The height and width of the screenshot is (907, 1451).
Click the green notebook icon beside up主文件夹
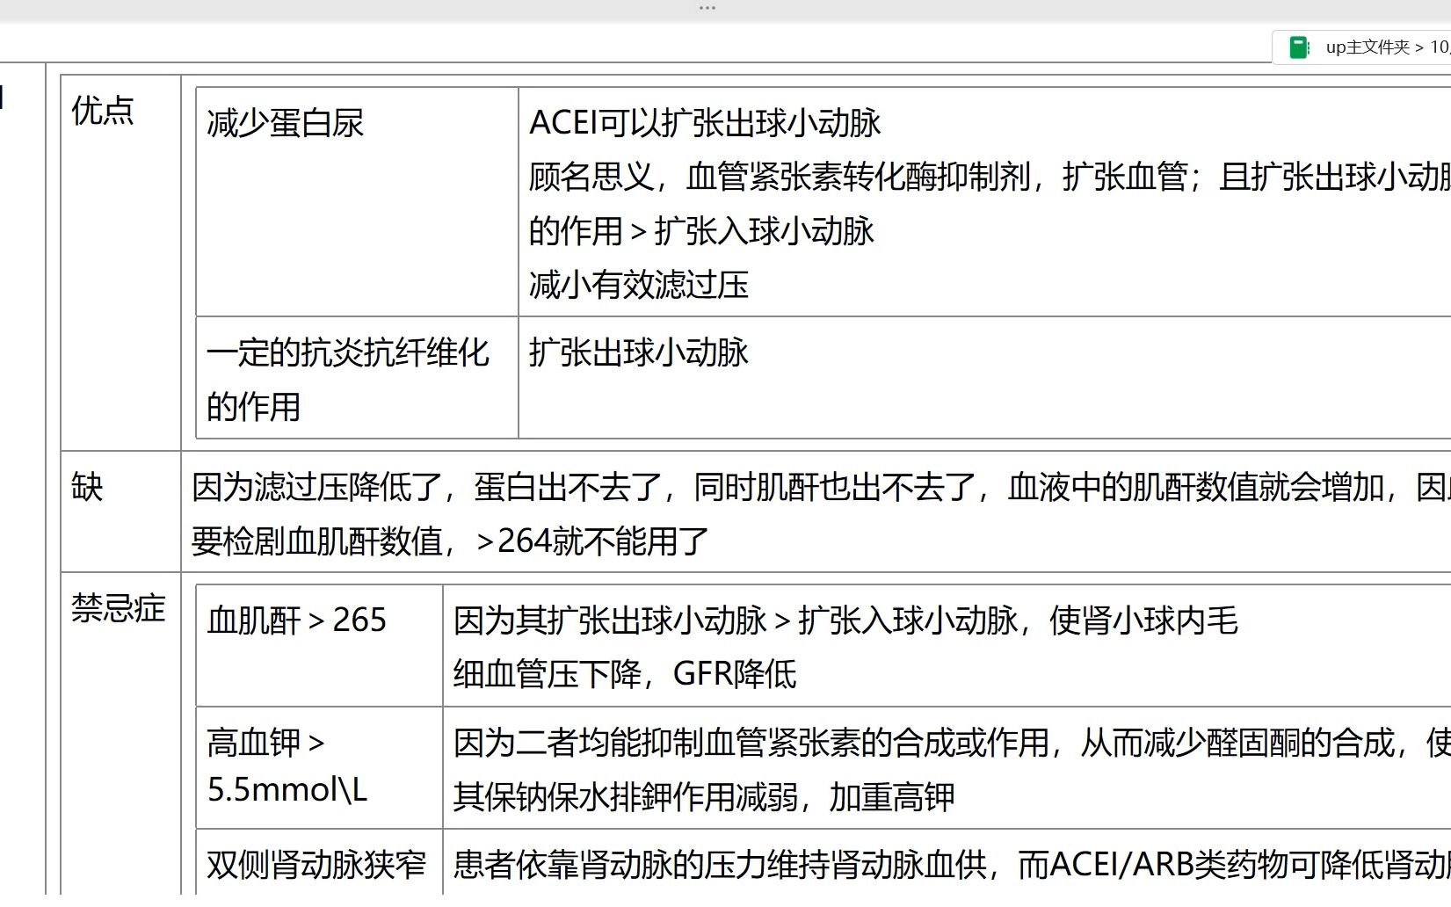(x=1300, y=47)
